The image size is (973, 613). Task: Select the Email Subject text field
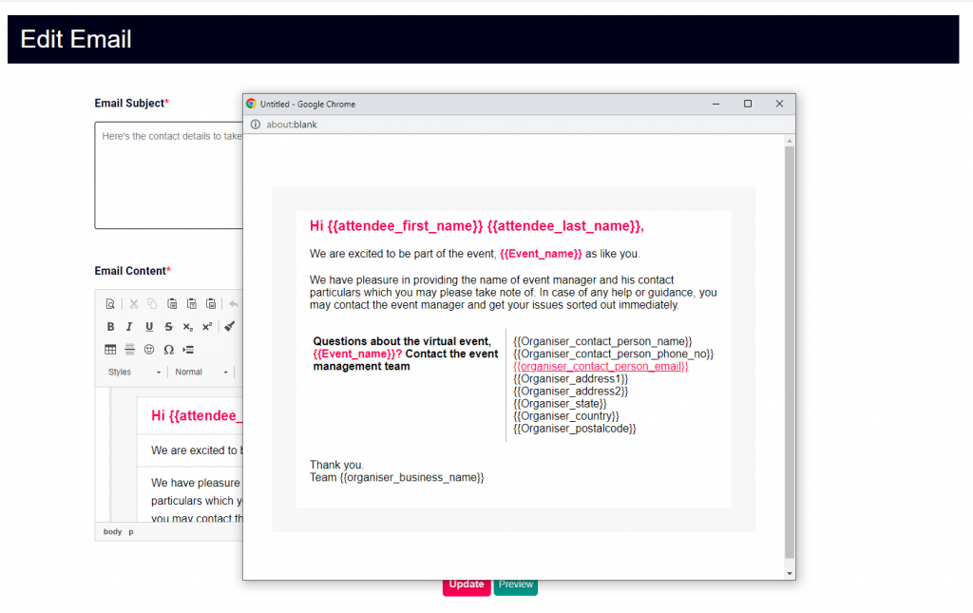169,175
